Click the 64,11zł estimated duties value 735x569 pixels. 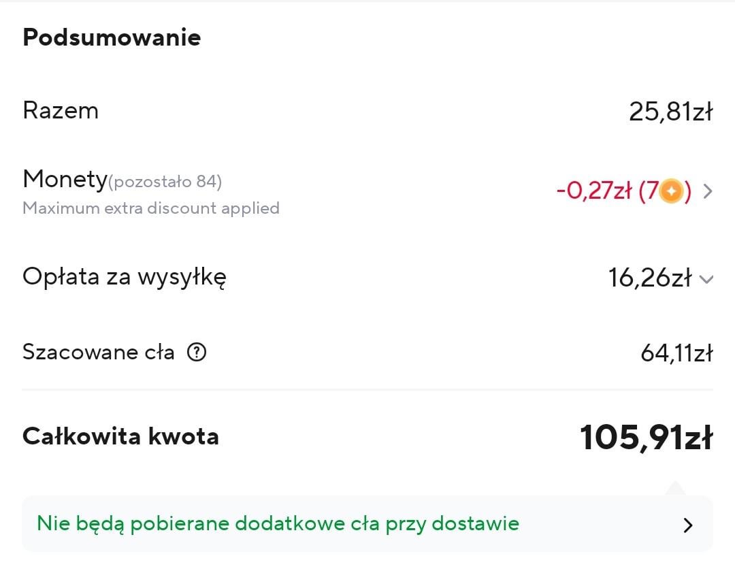676,353
